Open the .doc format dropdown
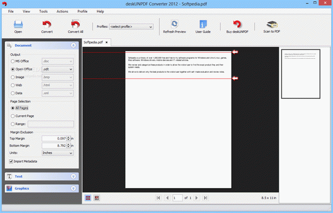333x213 pixels. tap(58, 61)
